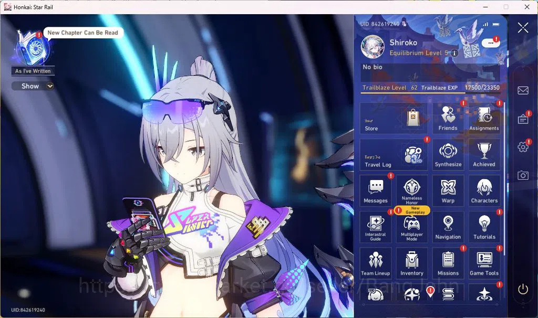Click the New Chapter Can Be Read bubble
538x318 pixels.
tap(82, 33)
